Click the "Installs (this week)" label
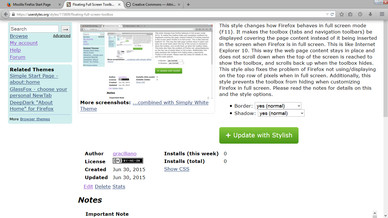This screenshot has height=218, width=388. click(191, 154)
